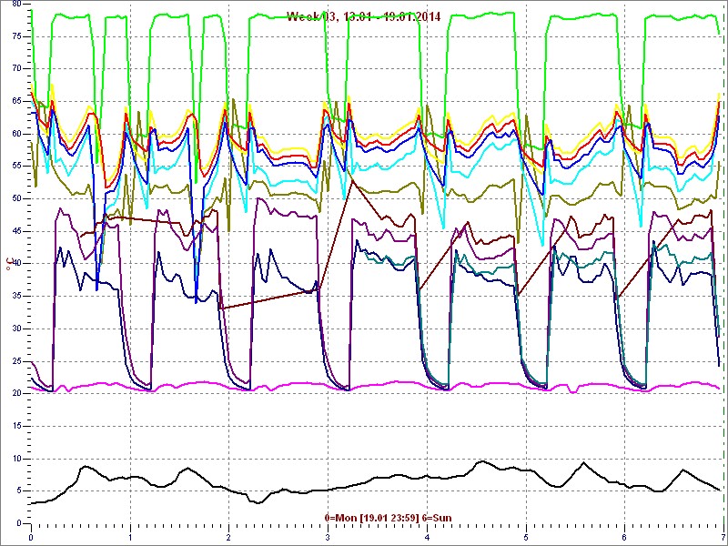
Task: Click the footer text '0=Mon [19.01 23:59] 6=Sun'
Action: coord(389,517)
